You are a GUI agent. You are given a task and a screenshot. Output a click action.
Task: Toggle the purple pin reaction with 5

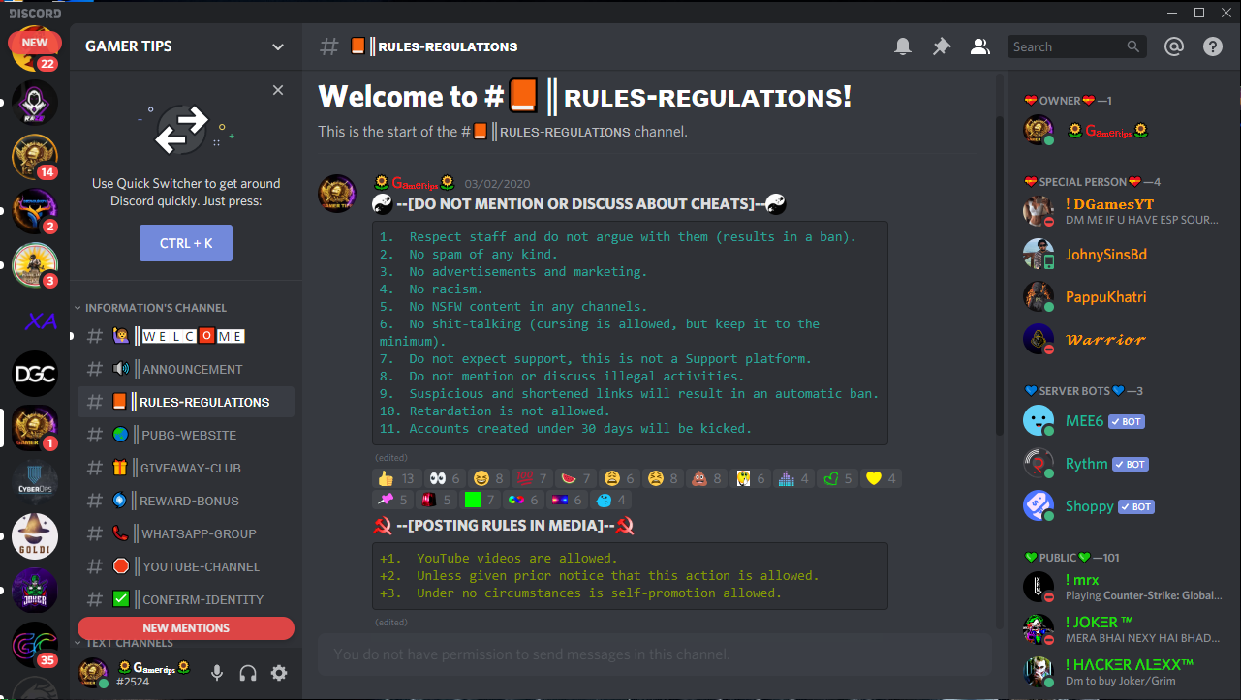click(392, 500)
